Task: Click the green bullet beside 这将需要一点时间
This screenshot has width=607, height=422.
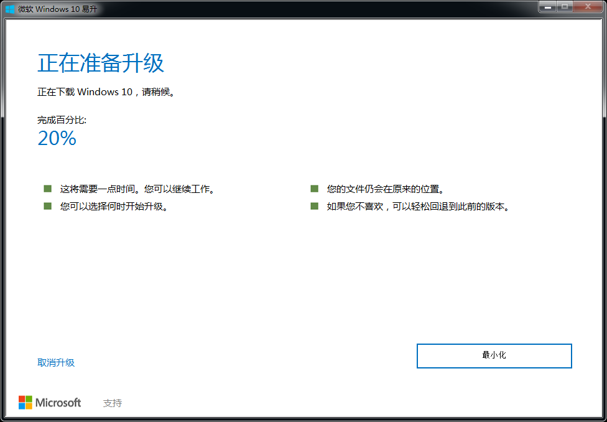Action: point(48,189)
